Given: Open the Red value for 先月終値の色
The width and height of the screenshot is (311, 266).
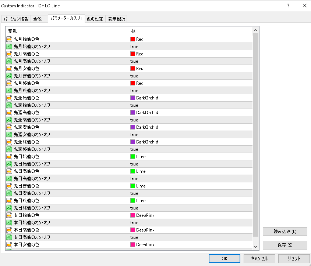Looking at the screenshot, I should 139,83.
